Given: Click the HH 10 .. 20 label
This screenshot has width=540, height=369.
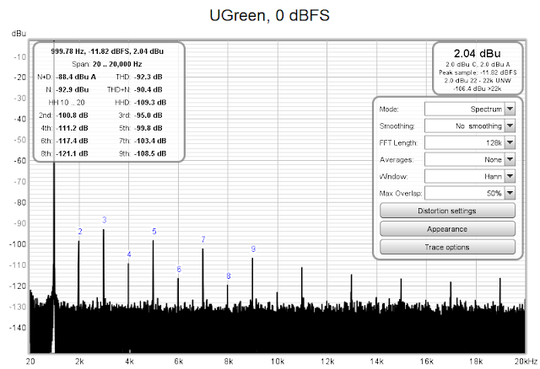Looking at the screenshot, I should point(67,103).
